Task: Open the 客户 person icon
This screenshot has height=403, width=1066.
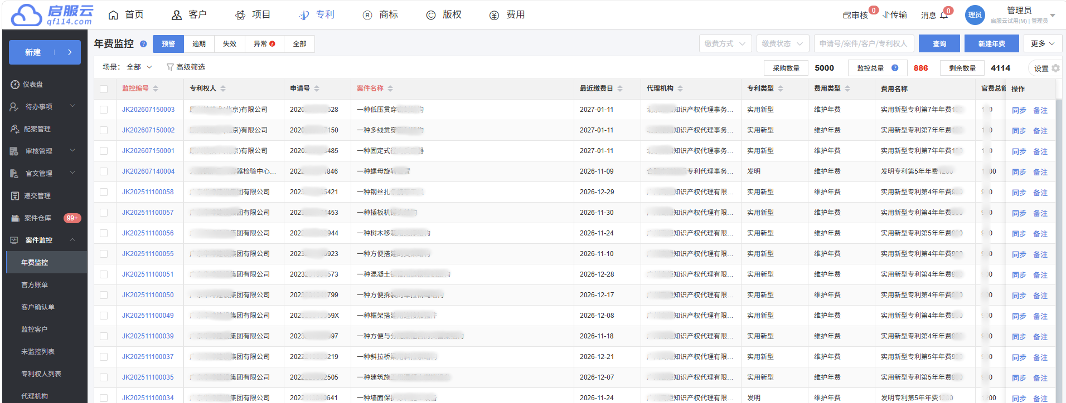Action: 177,15
